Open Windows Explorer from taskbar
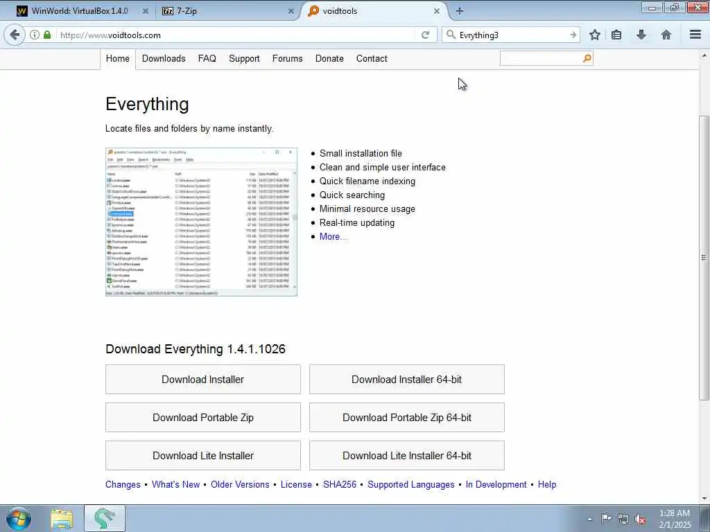 pos(62,518)
